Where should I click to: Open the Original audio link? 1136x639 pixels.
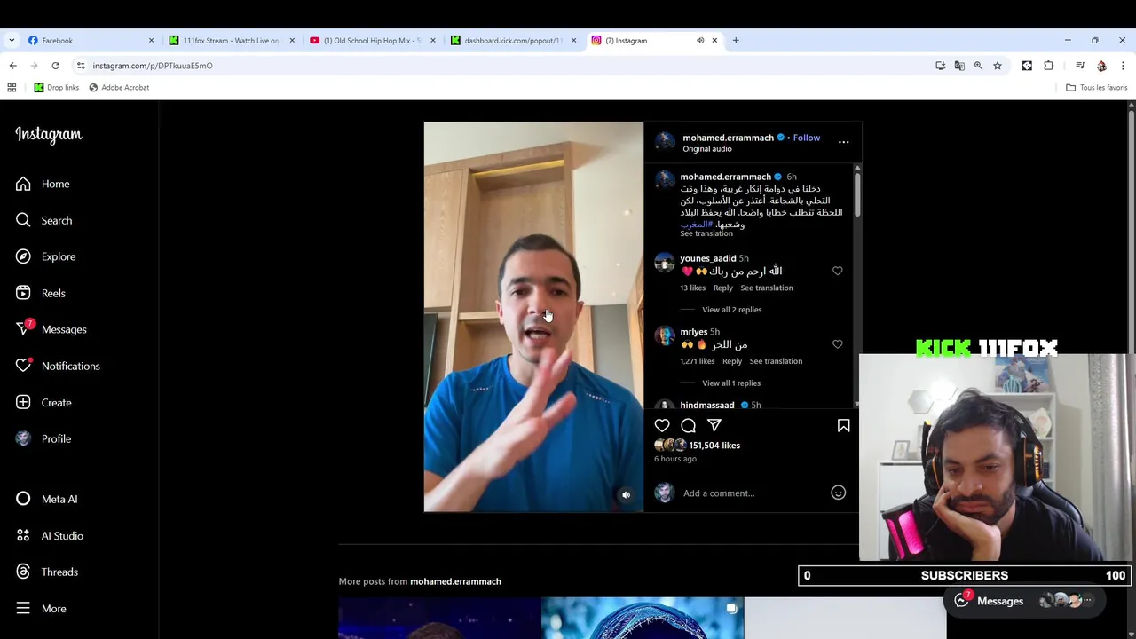pyautogui.click(x=707, y=149)
